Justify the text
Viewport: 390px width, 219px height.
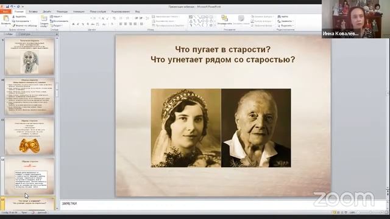tap(135, 24)
